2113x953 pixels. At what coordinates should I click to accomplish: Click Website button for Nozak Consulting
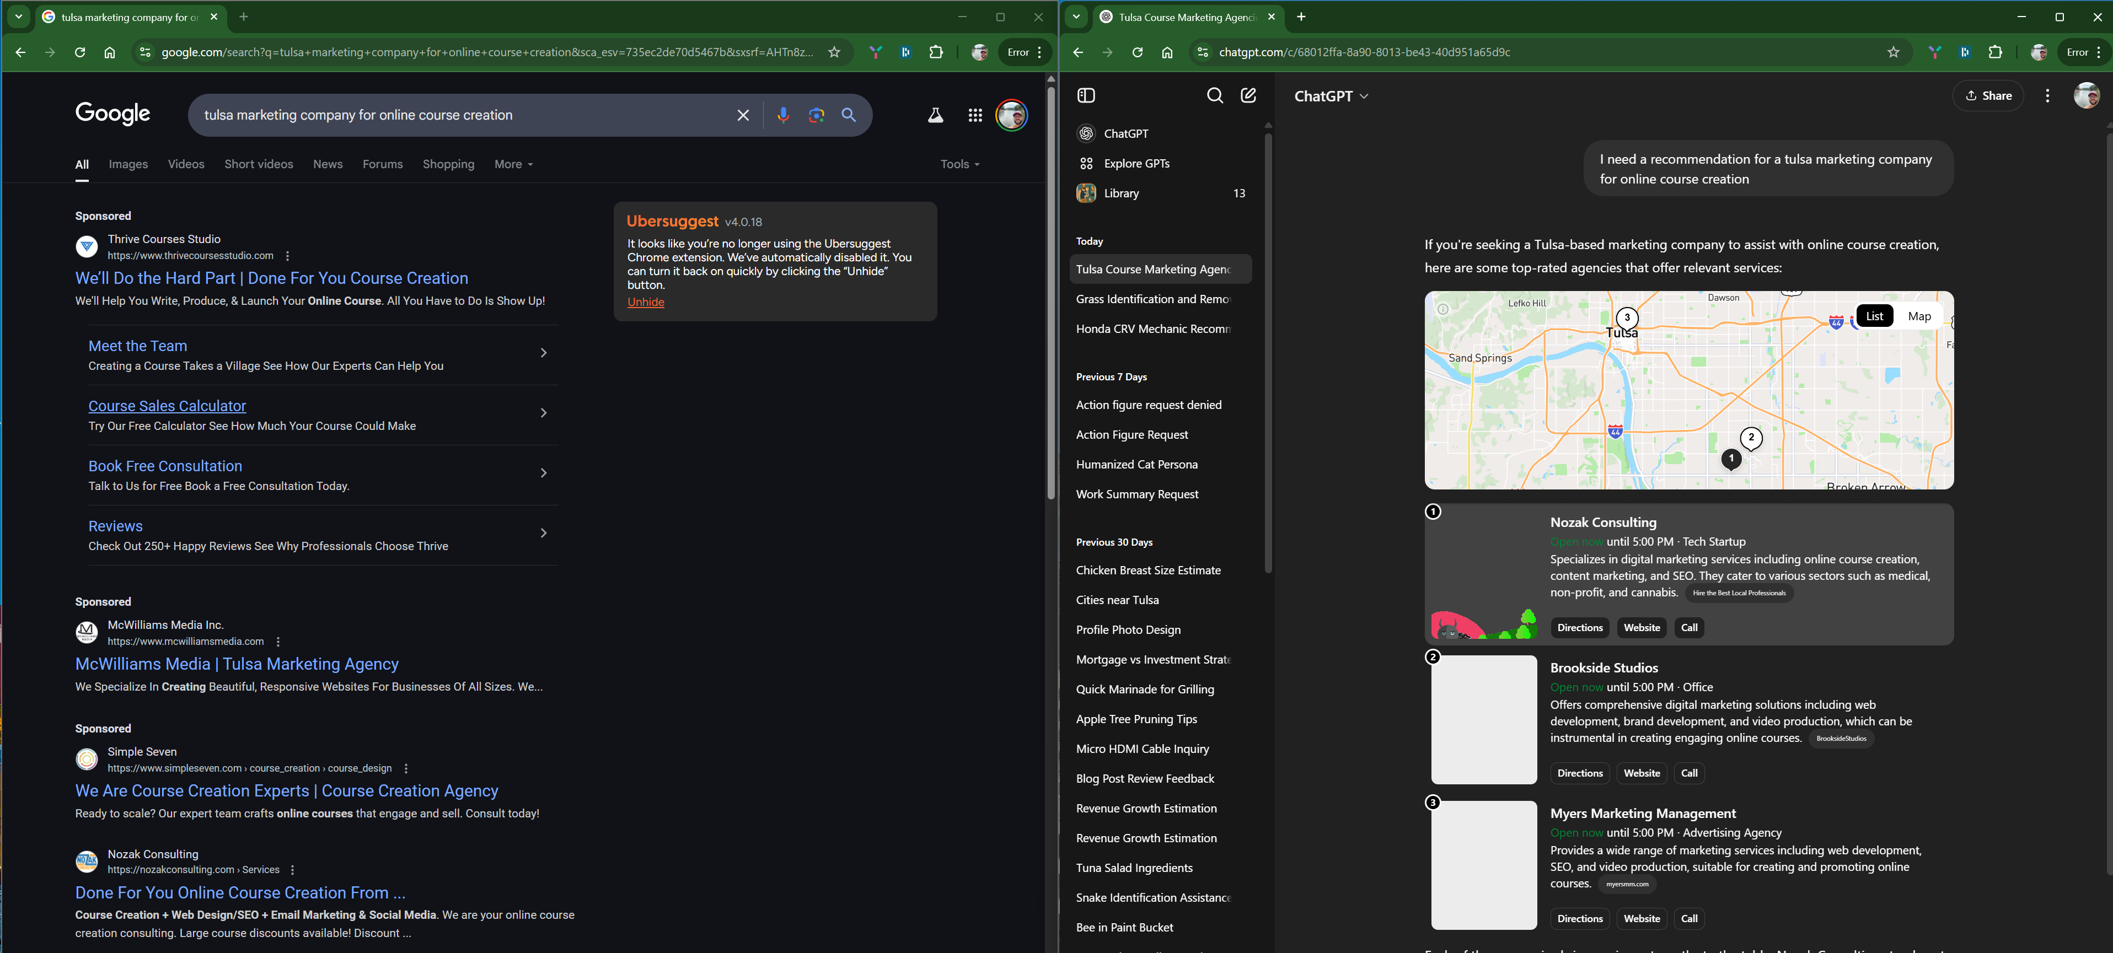(1642, 628)
